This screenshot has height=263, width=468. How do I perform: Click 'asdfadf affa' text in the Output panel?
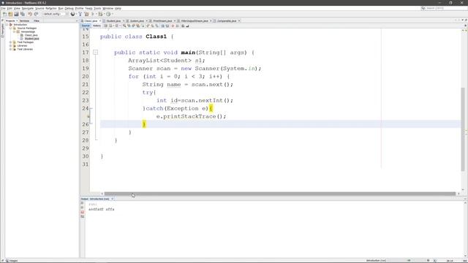pos(101,210)
